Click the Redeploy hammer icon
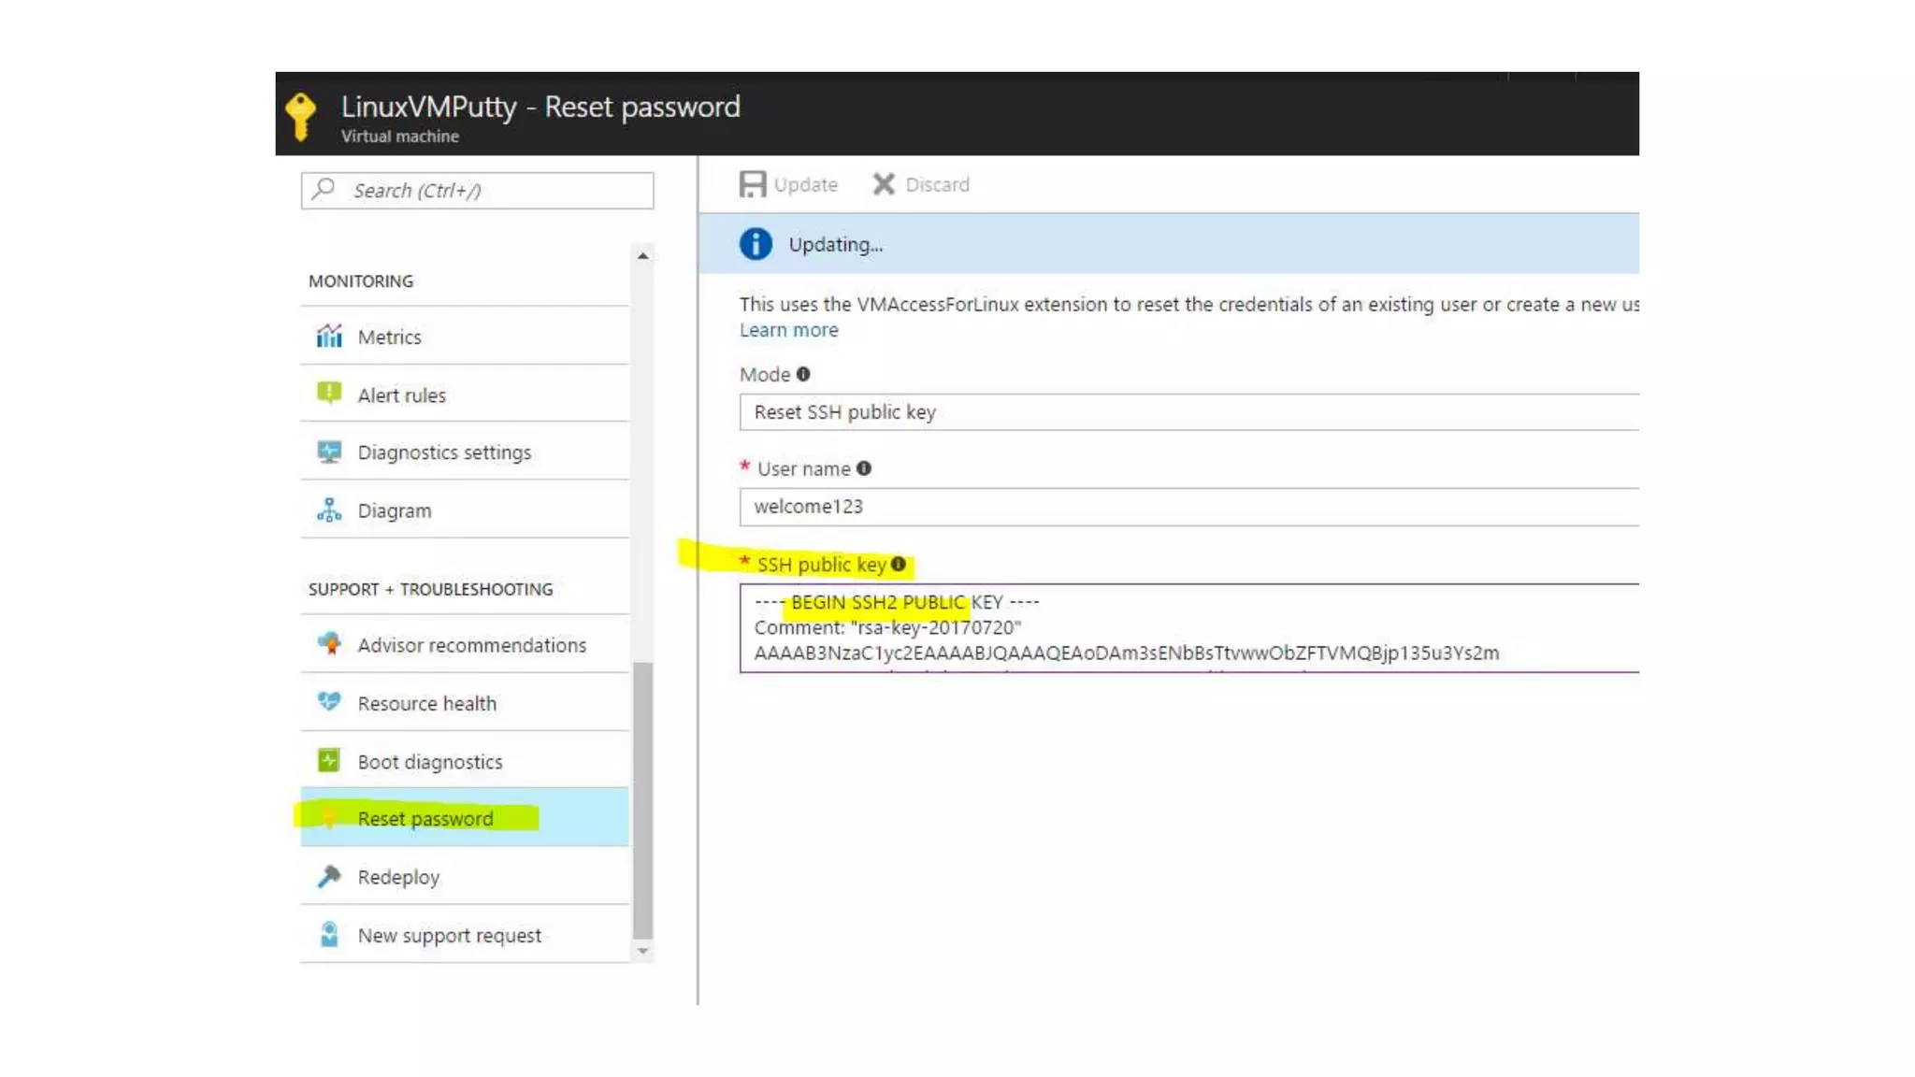 pyautogui.click(x=329, y=877)
